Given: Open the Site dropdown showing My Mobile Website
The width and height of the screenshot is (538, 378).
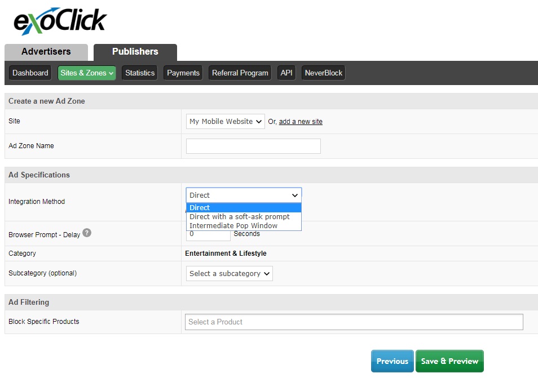Looking at the screenshot, I should pos(226,121).
